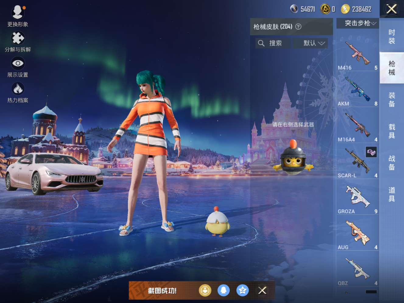Dismiss the 截图成功 notification with the X

click(x=262, y=291)
